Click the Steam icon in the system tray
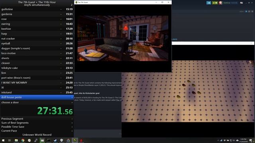The image size is (255, 143). [x=222, y=140]
